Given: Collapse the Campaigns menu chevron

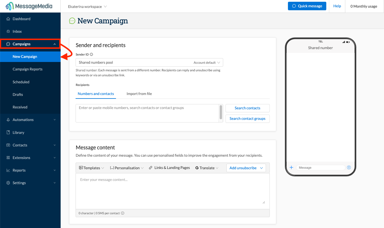Looking at the screenshot, I should (55, 44).
